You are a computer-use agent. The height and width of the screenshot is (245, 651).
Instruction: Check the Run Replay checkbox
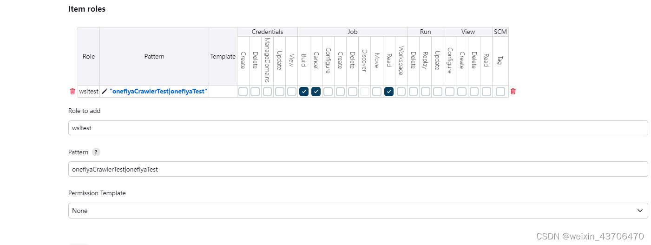425,92
